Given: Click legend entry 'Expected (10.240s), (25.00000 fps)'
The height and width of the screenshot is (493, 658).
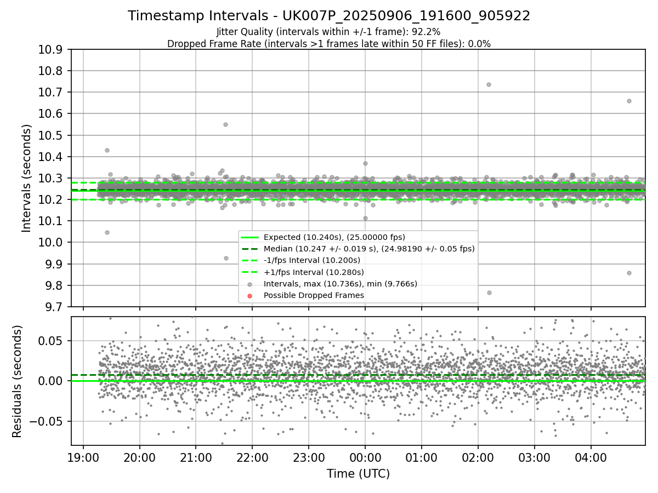Looking at the screenshot, I should pos(334,237).
